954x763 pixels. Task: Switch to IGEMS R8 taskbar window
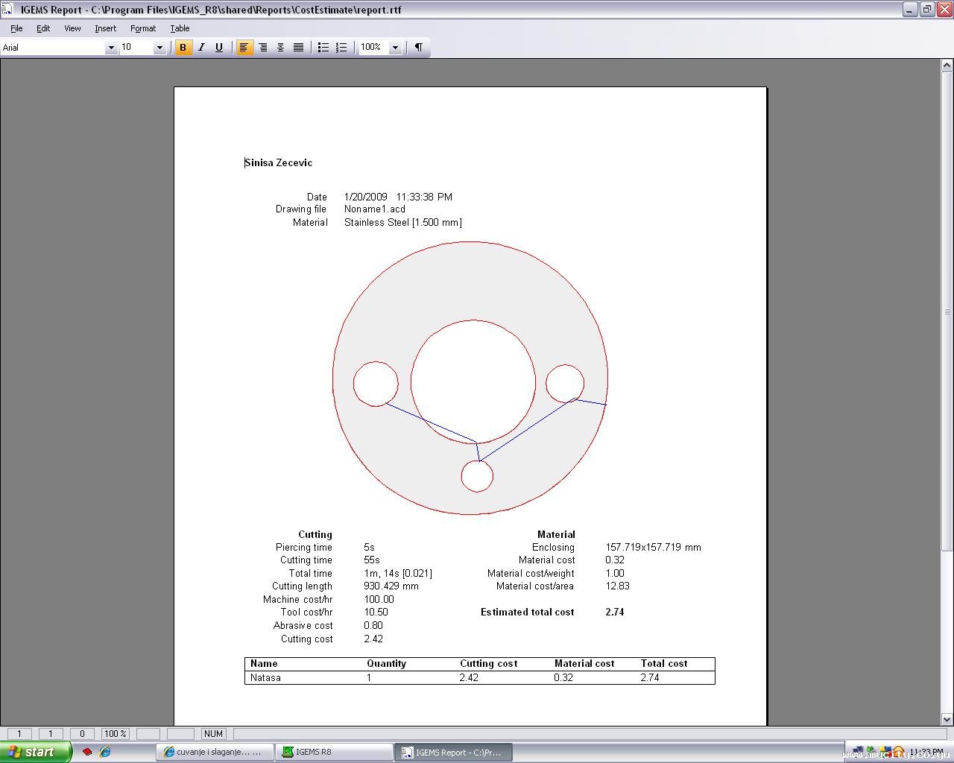click(334, 752)
